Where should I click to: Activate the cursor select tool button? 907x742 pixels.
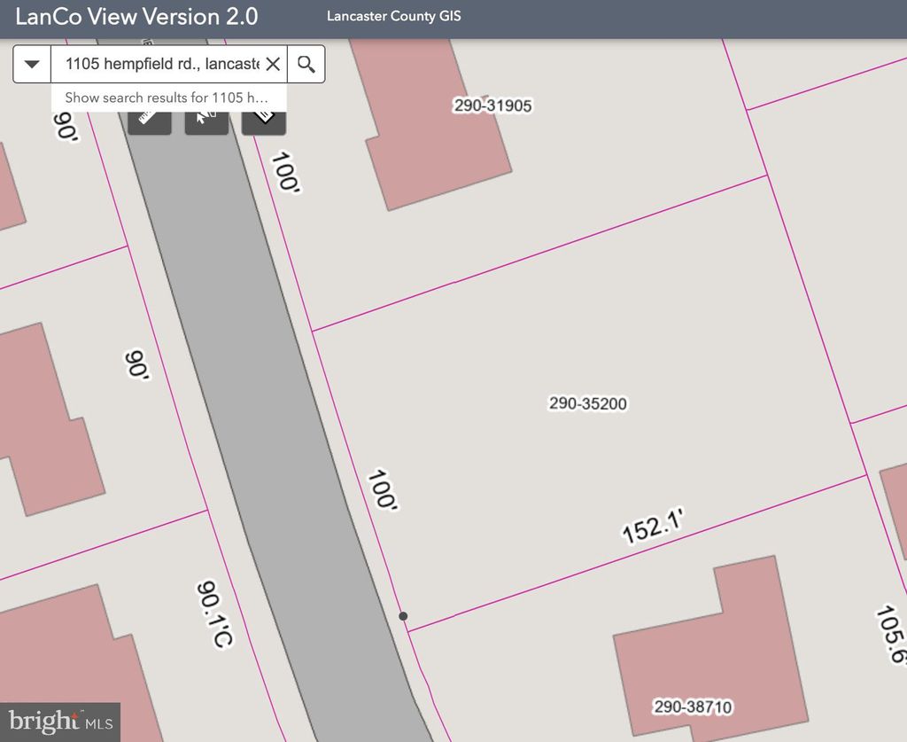pyautogui.click(x=206, y=119)
